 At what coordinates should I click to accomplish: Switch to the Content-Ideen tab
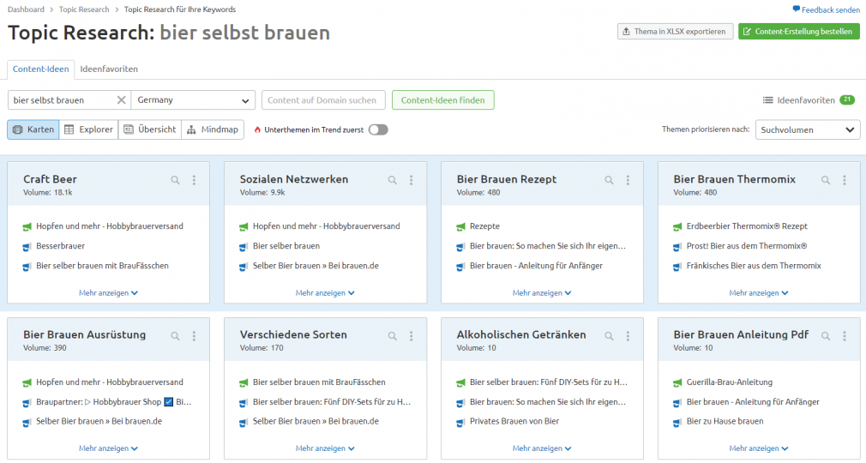click(41, 69)
